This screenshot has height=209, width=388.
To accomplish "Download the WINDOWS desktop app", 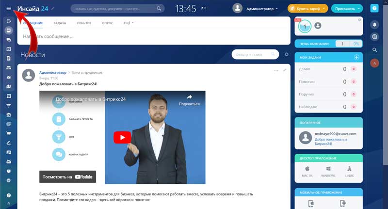I will [328, 171].
